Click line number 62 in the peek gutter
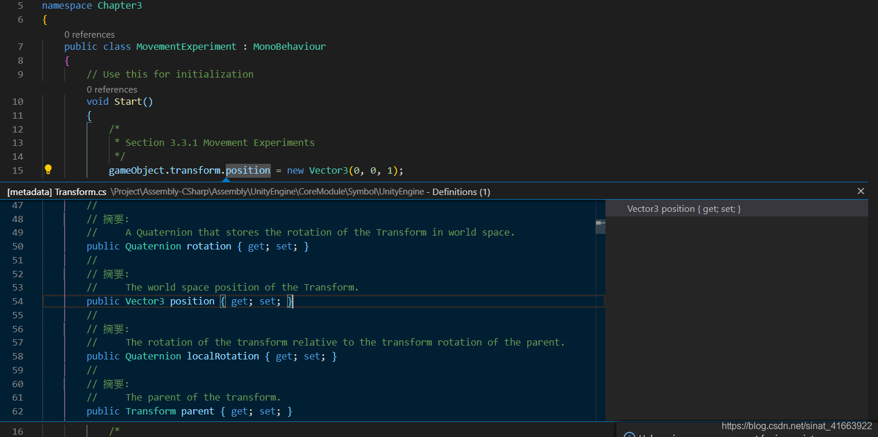Screen dimensions: 878x437 (17, 411)
